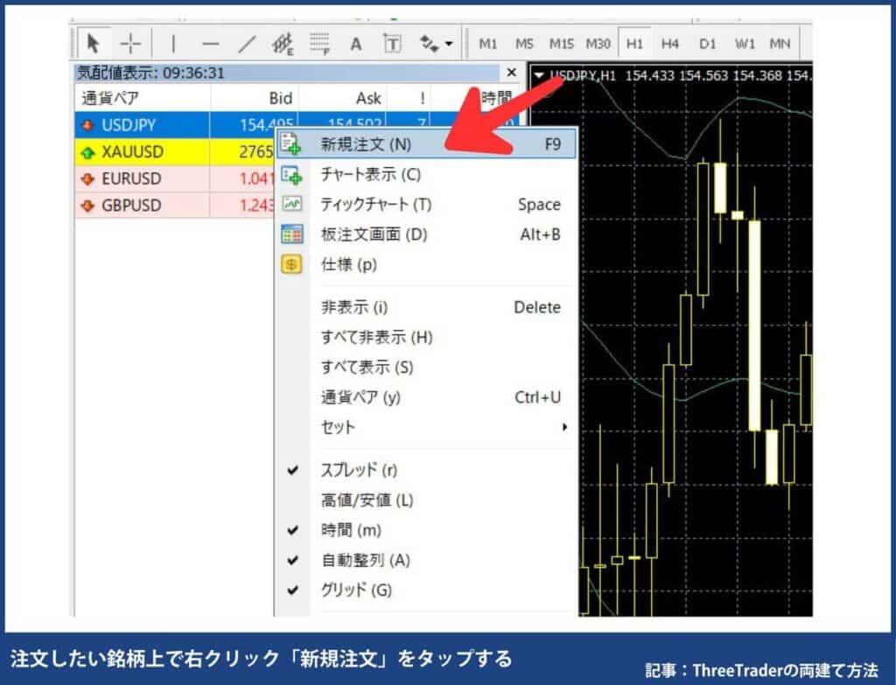Click the USDJPY,H1 chart title triangle
Image resolution: width=896 pixels, height=685 pixels.
pos(538,75)
